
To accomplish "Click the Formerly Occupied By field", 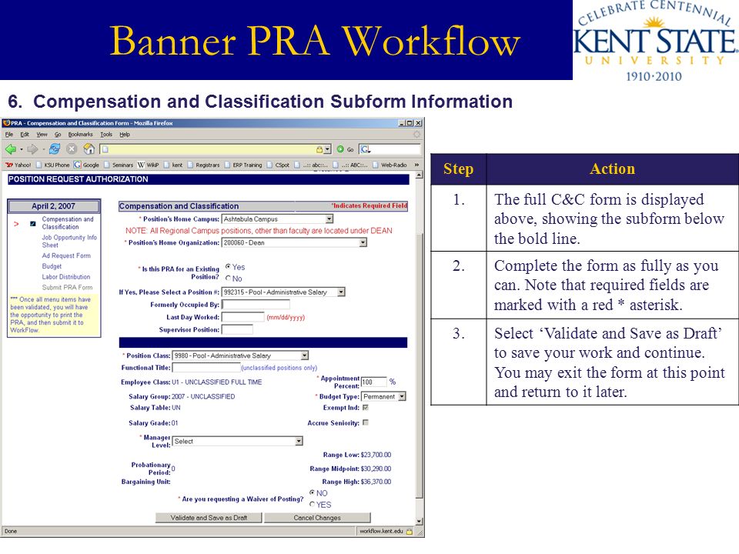I will point(256,305).
